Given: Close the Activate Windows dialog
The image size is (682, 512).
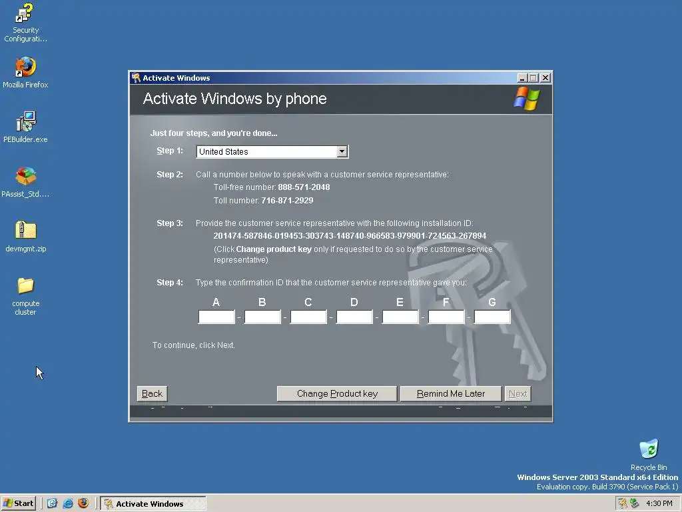Looking at the screenshot, I should point(545,78).
